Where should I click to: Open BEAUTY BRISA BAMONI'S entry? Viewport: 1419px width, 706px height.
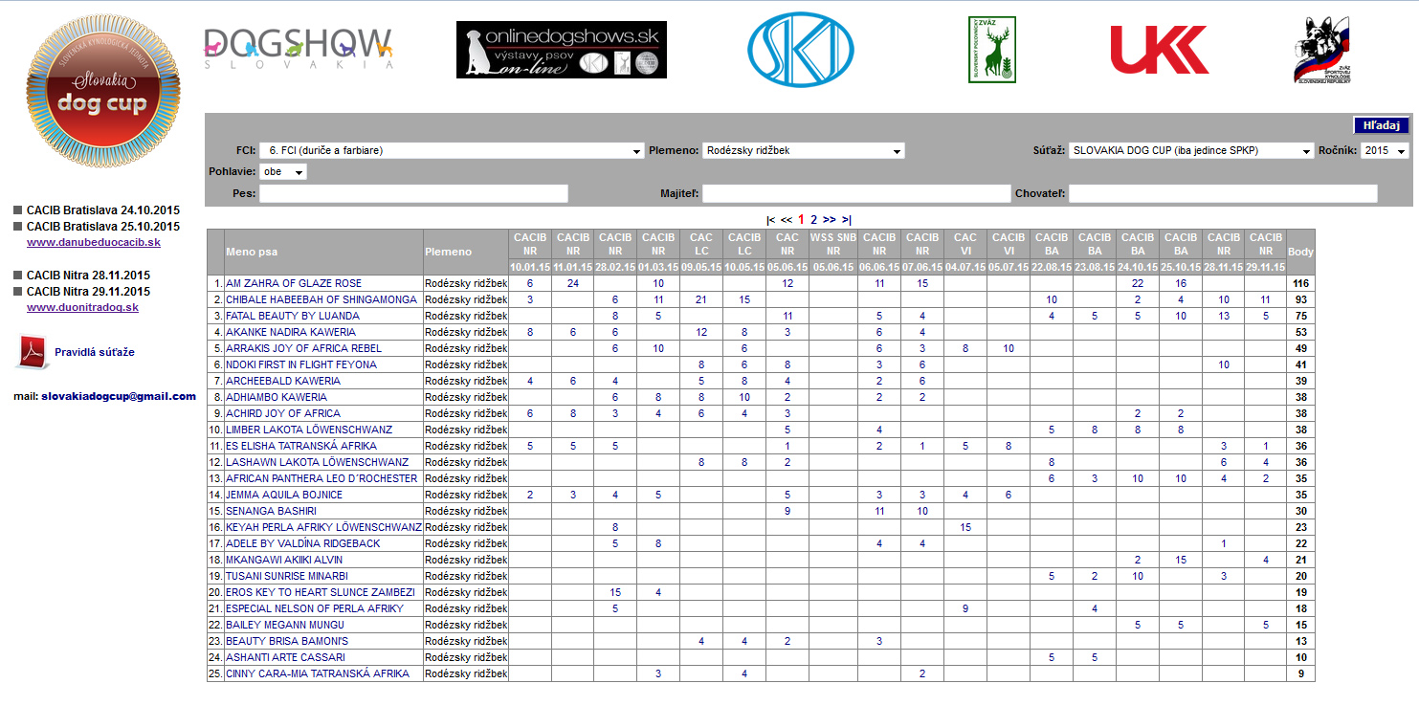(287, 641)
